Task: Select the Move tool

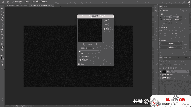Action: tap(2, 8)
